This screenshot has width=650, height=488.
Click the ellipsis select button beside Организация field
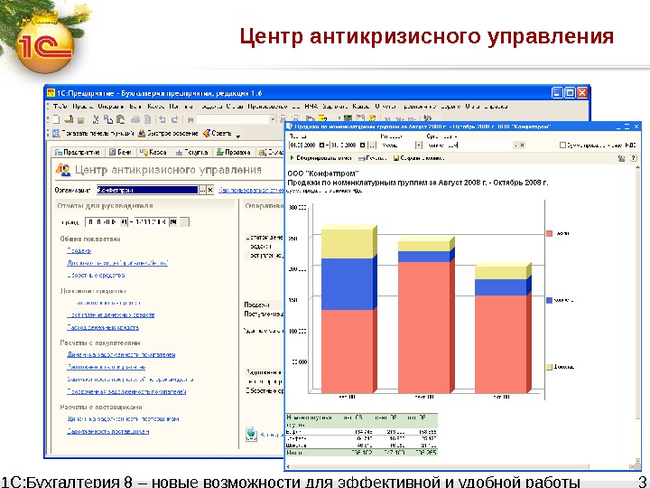tap(203, 190)
